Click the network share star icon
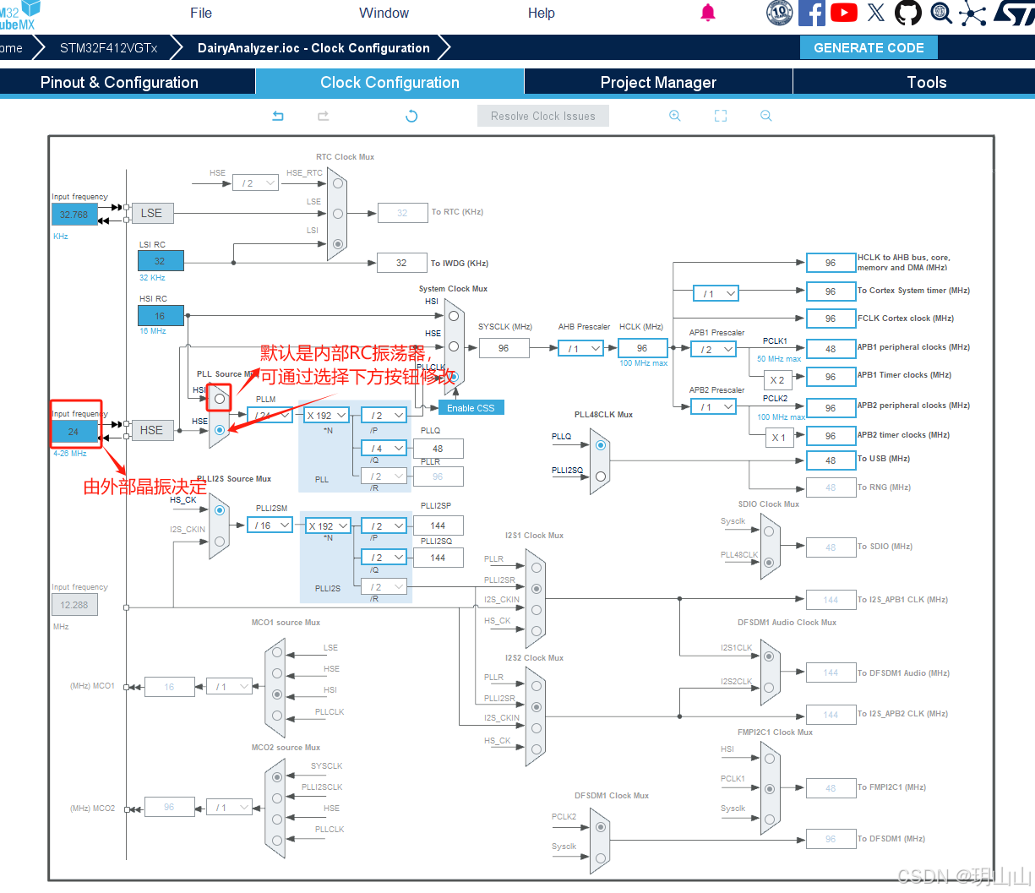Screen dimensions: 1035x893 (972, 13)
